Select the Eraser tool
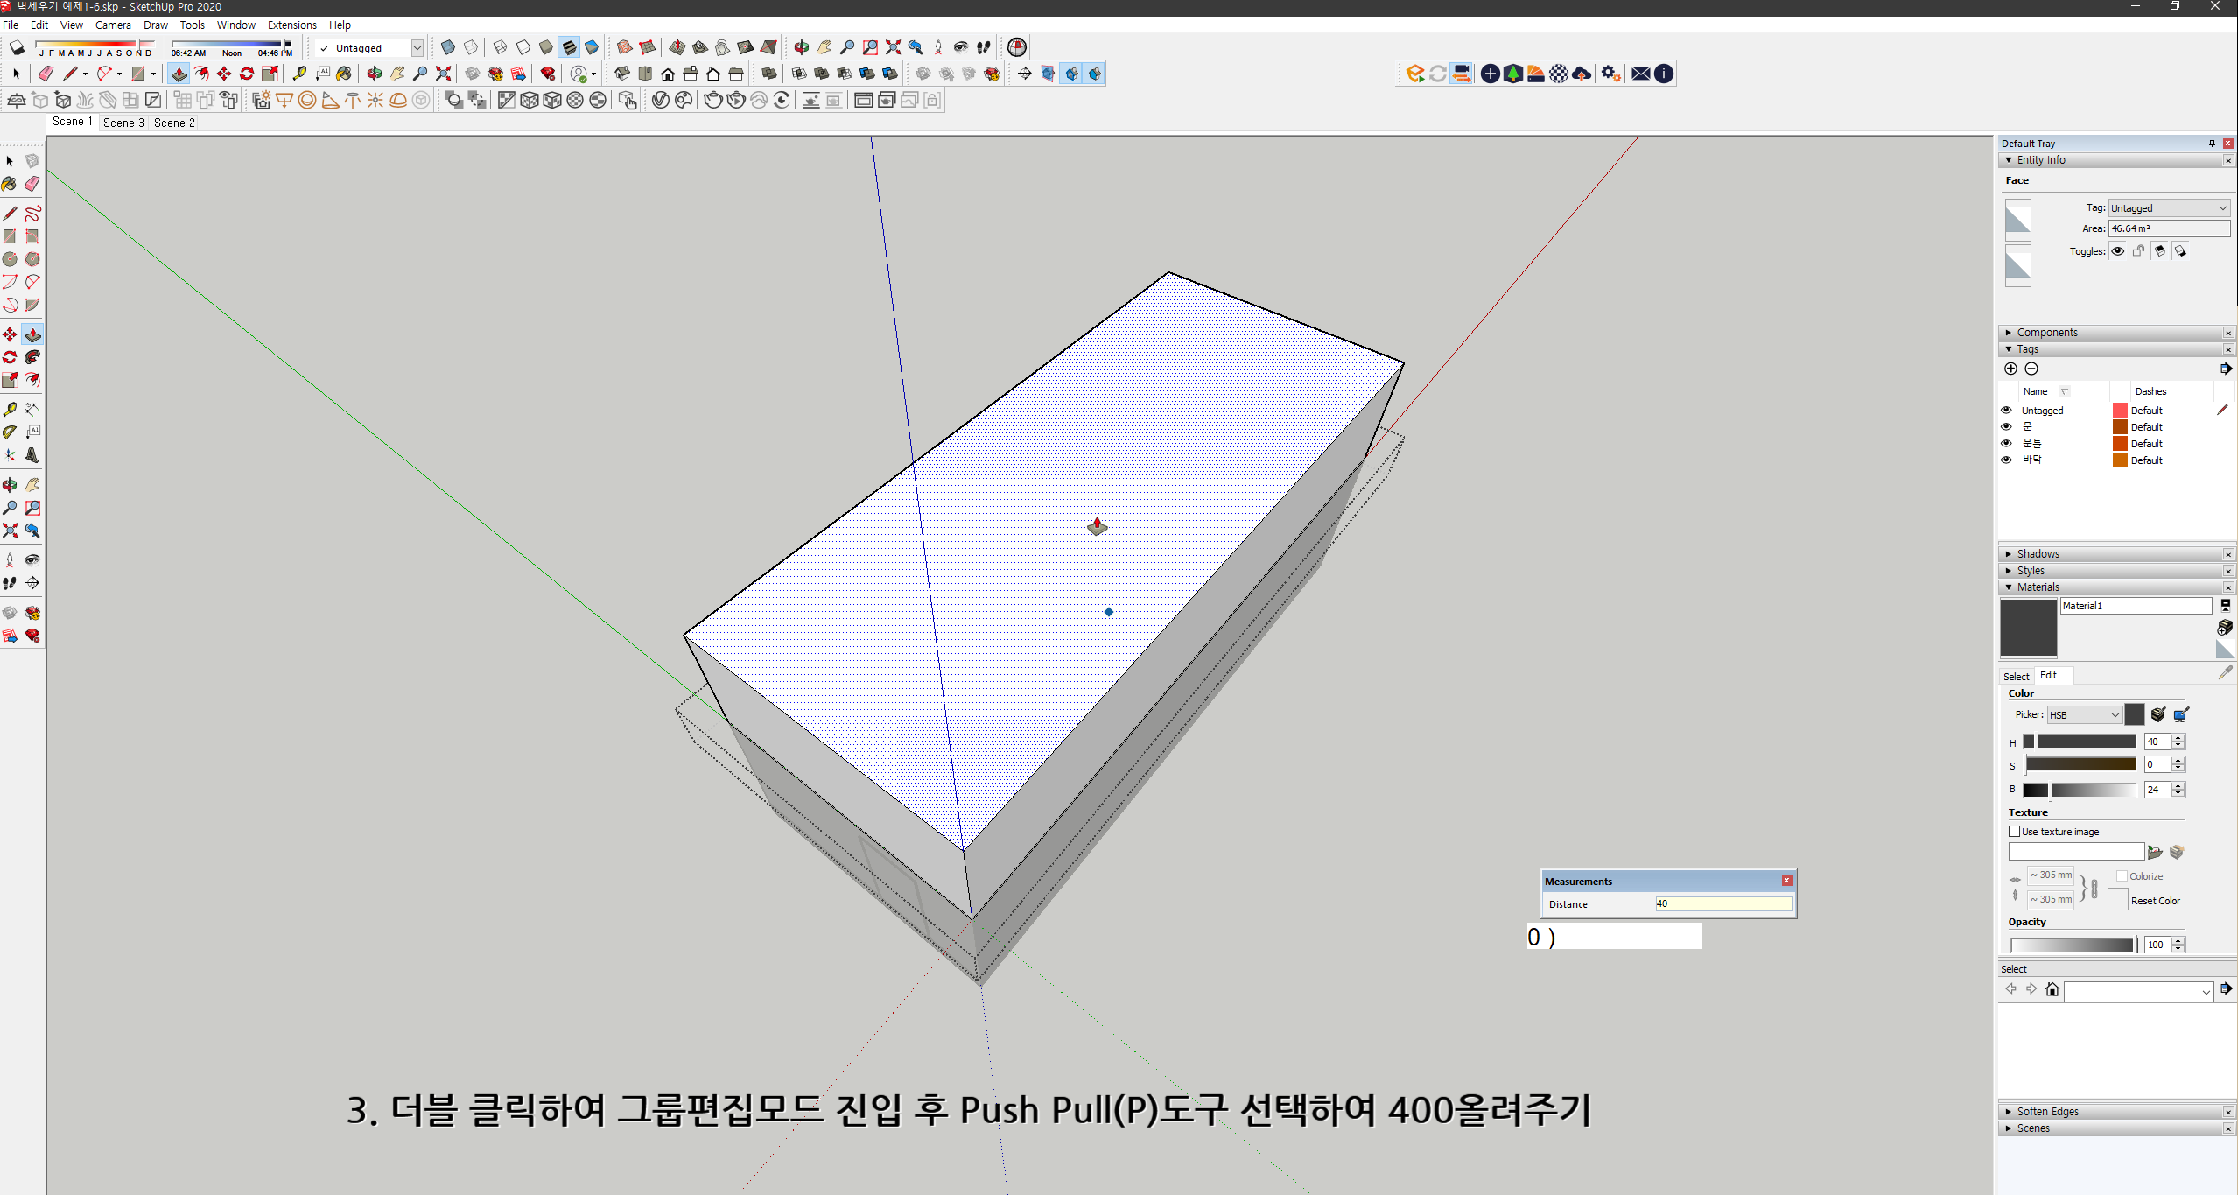The image size is (2238, 1195). (x=32, y=183)
